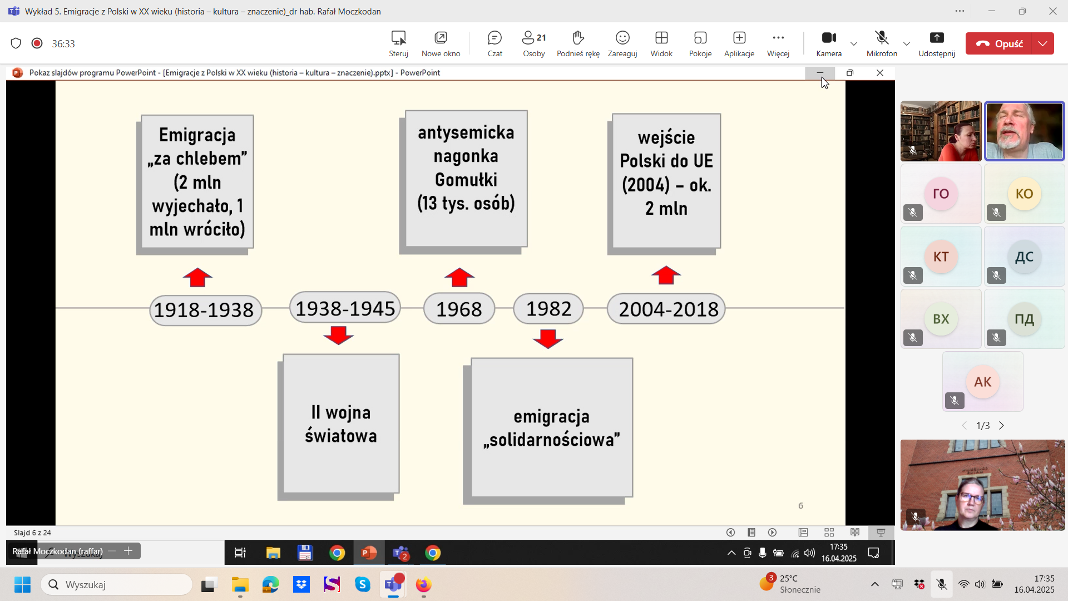Click Podnieś rękę (raise hand)

[x=578, y=43]
